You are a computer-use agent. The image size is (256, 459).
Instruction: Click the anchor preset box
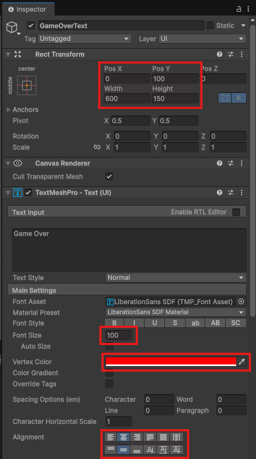tap(26, 86)
